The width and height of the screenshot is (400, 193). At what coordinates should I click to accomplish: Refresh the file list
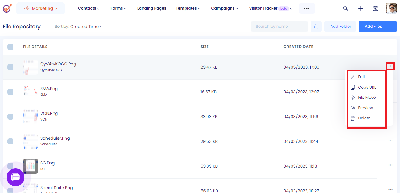316,26
